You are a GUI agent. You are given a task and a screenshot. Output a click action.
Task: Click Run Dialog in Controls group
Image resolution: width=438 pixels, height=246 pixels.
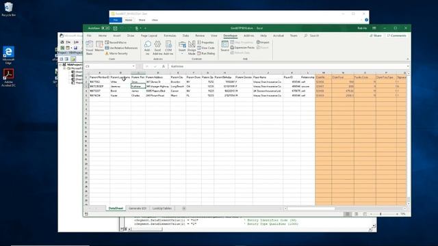[x=206, y=53]
